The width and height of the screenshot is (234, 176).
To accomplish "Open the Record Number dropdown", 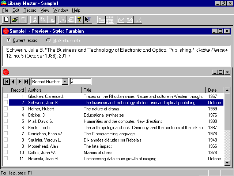I will 65,81.
